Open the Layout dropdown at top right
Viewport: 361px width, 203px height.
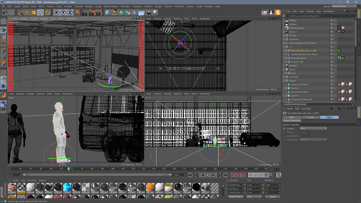click(x=344, y=6)
